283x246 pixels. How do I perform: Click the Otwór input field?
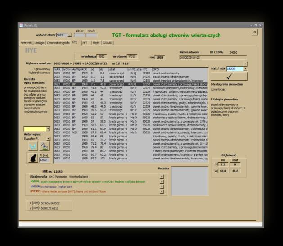(x=91, y=35)
